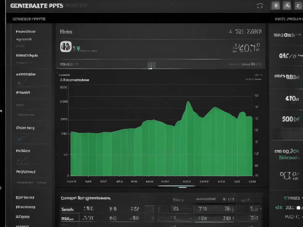Click the rounded square logo icon under Bhelvs
303x227 pixels.
[x=66, y=46]
